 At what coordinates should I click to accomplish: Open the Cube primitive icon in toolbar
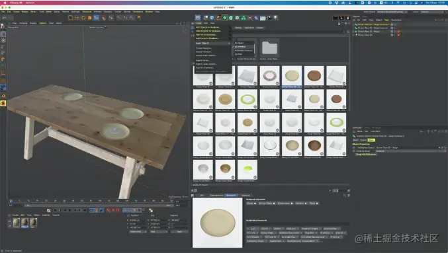[212, 18]
